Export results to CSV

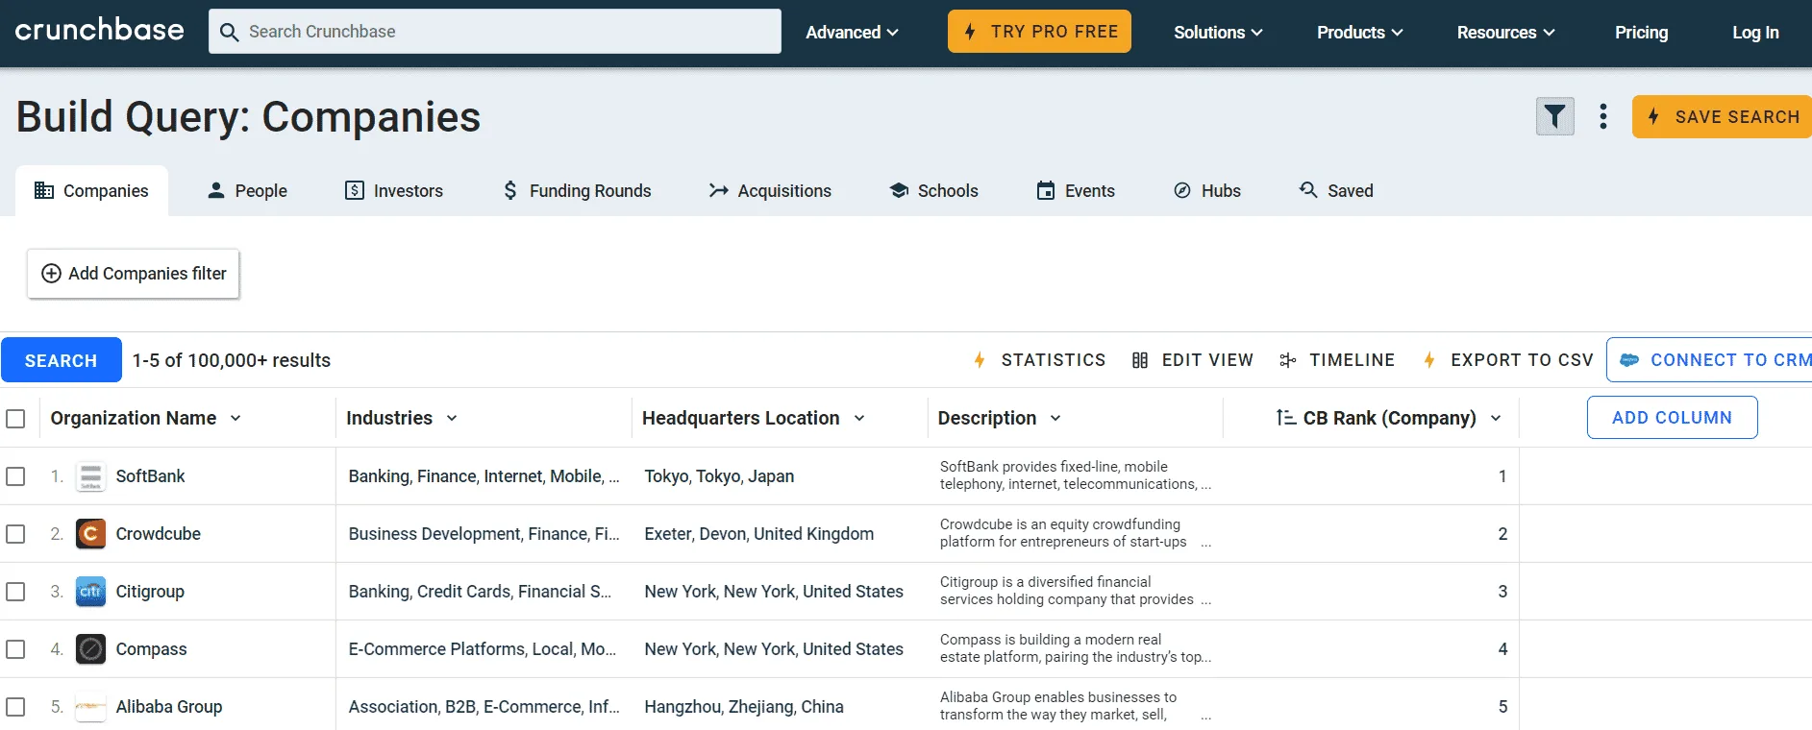pos(1507,360)
